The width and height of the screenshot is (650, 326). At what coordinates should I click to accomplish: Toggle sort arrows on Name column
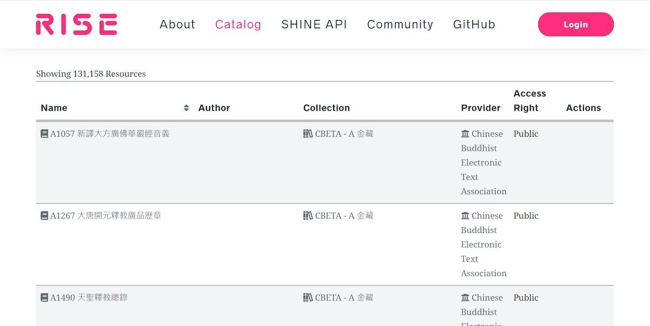click(x=186, y=108)
